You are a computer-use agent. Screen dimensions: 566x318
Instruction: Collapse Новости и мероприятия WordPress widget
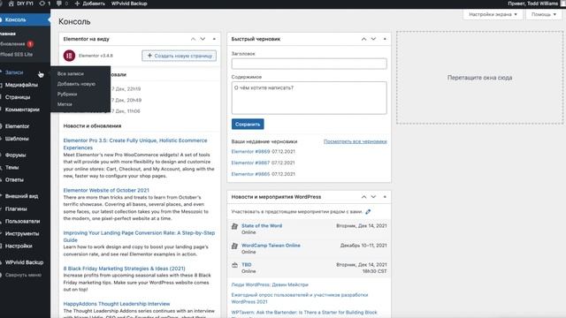pos(385,197)
